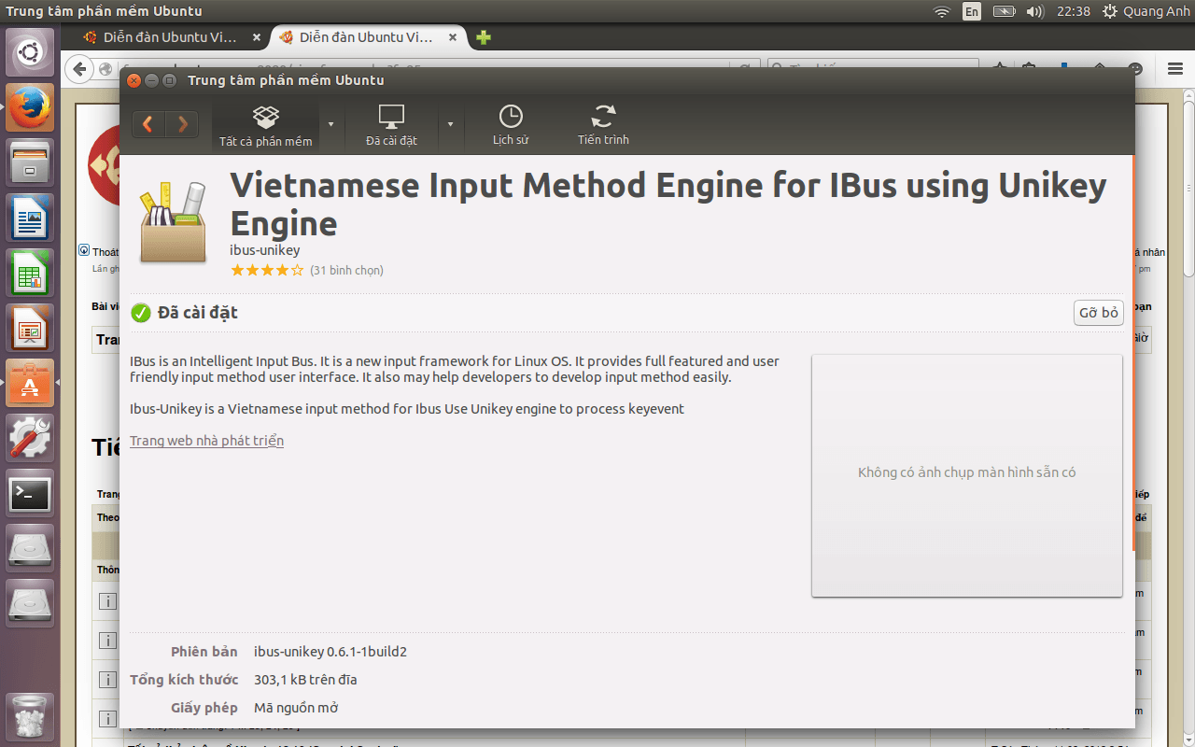
Task: Close the Software Center window
Action: [x=134, y=81]
